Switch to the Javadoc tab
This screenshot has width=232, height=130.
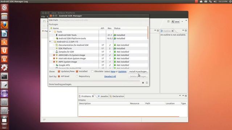[103, 96]
